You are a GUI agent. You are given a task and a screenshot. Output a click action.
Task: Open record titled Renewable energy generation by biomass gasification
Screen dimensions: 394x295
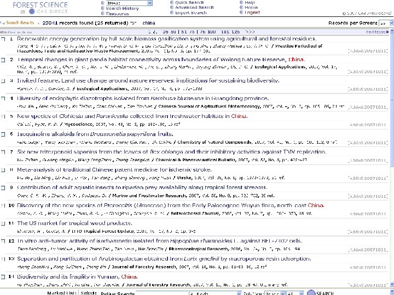[166, 39]
